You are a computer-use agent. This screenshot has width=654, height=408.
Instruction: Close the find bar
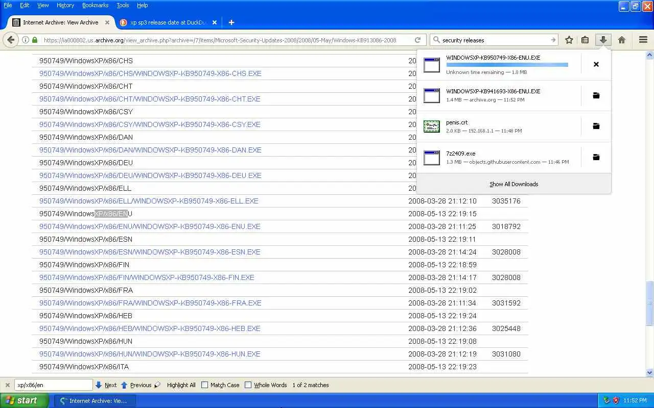7,385
